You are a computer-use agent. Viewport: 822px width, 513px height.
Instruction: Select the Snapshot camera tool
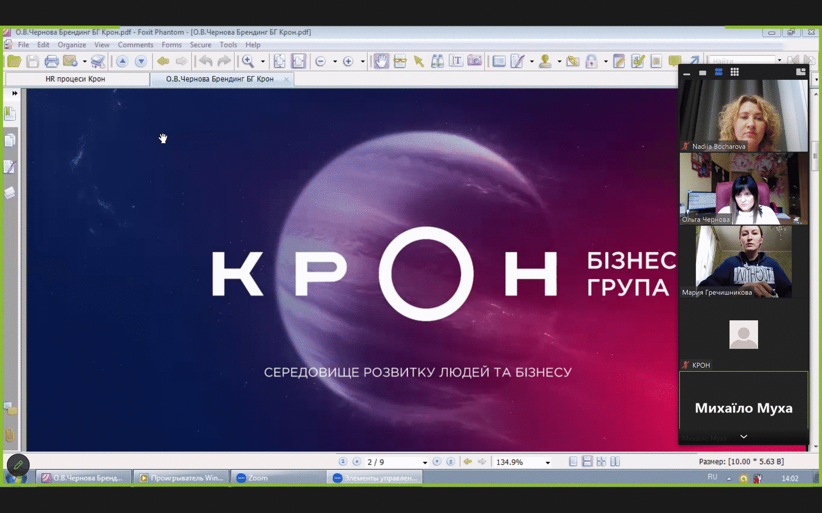(474, 61)
